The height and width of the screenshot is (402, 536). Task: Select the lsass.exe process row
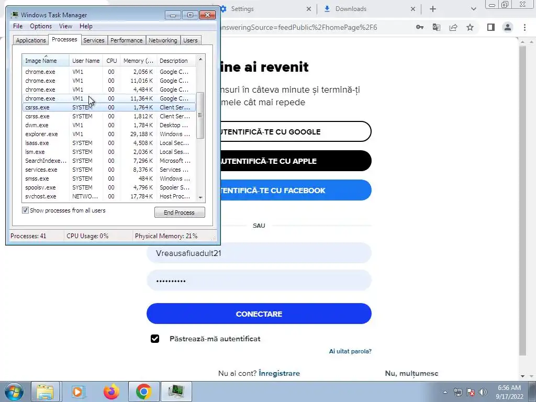[x=109, y=143]
